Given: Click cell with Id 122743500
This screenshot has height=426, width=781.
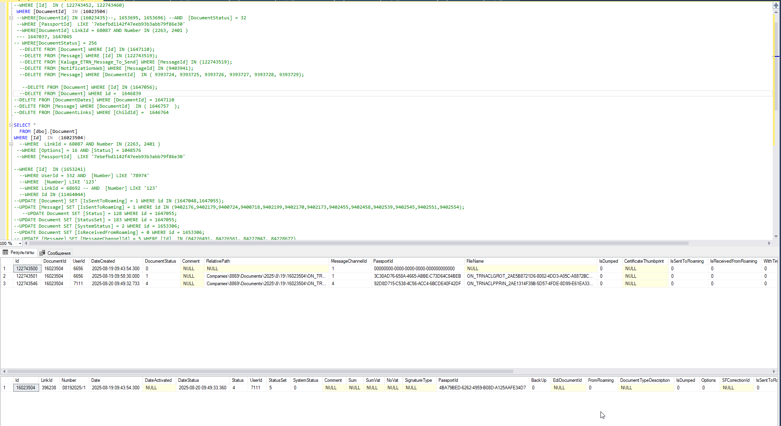Looking at the screenshot, I should [x=27, y=269].
